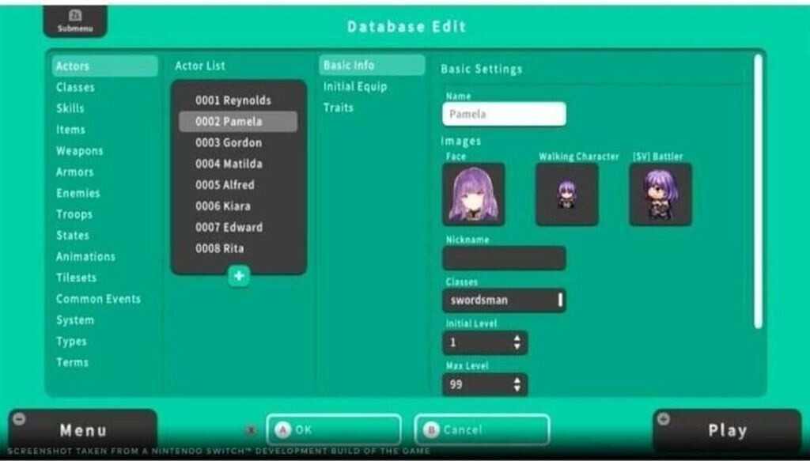Adjust the Initial Level stepper arrows

(517, 343)
